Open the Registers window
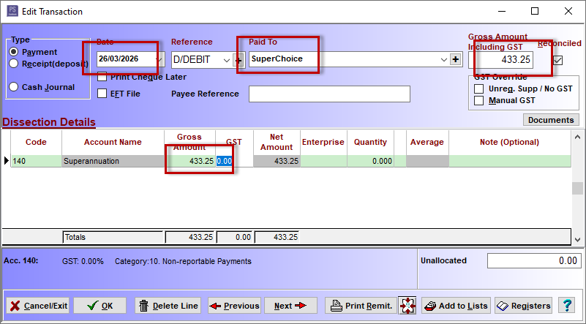The image size is (586, 324). coord(523,306)
